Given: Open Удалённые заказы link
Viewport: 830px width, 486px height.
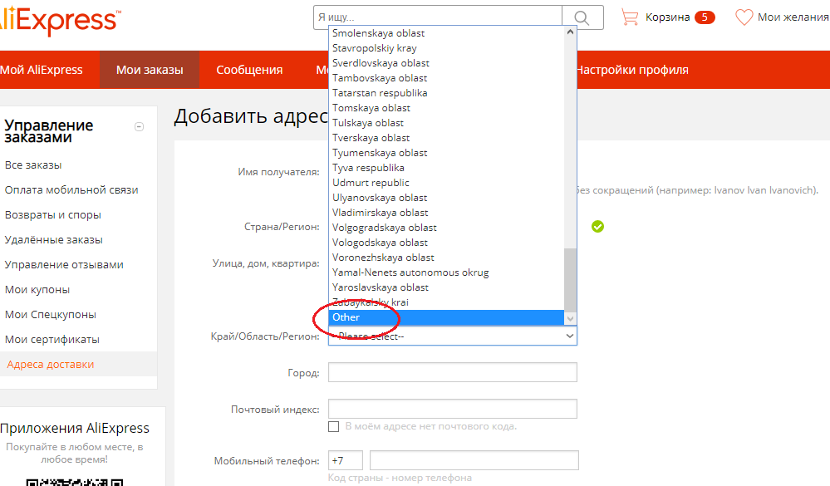Looking at the screenshot, I should [x=54, y=240].
